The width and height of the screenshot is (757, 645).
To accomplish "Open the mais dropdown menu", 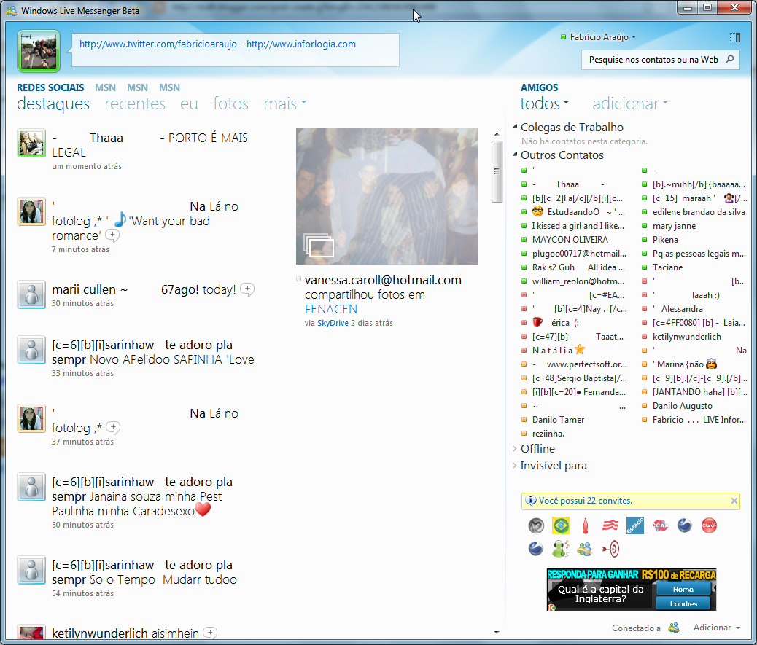I will (285, 103).
